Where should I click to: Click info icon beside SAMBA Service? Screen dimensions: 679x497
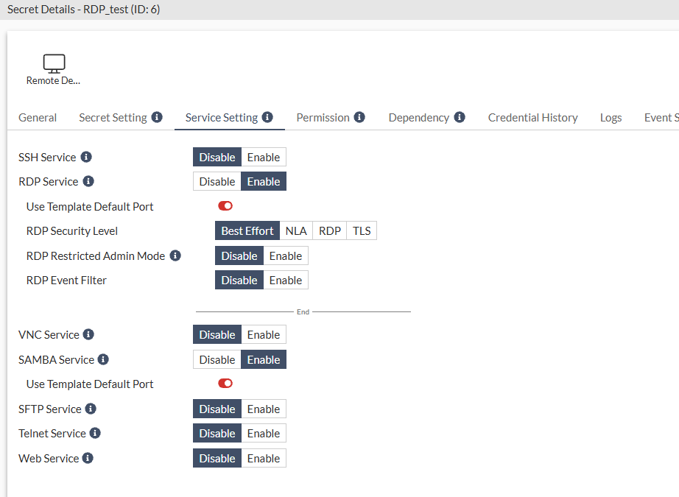tap(103, 359)
